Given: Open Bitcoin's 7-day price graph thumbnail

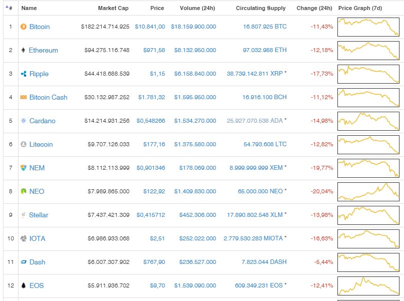Looking at the screenshot, I should 368,27.
